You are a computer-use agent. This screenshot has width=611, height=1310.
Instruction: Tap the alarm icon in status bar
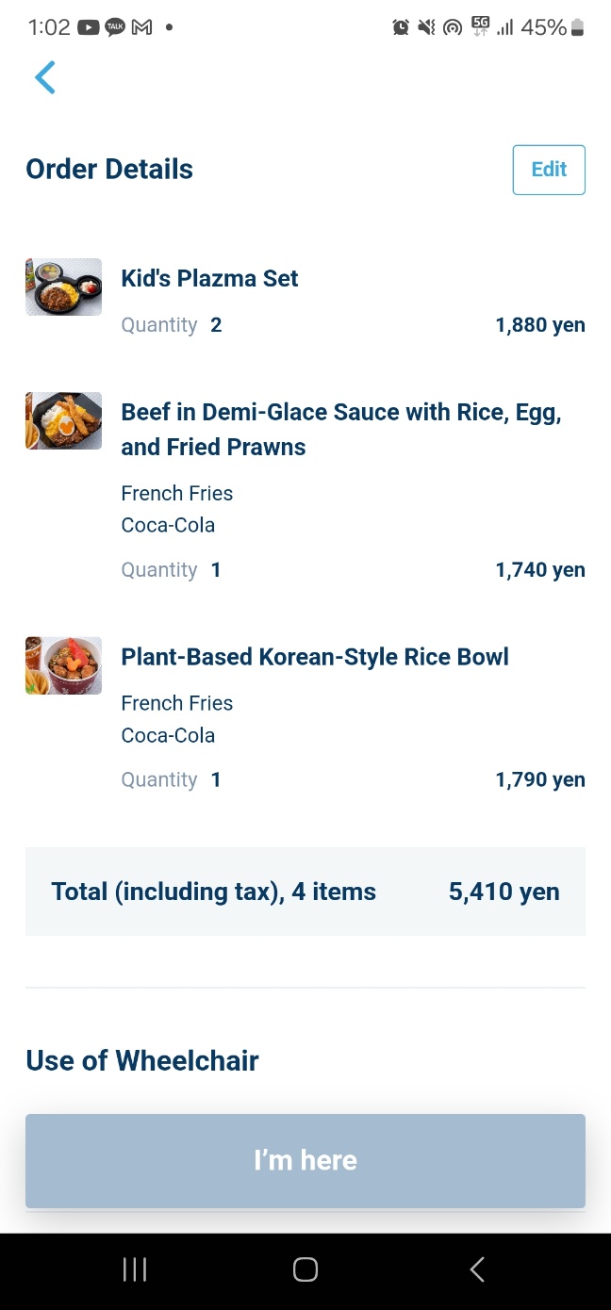(401, 27)
